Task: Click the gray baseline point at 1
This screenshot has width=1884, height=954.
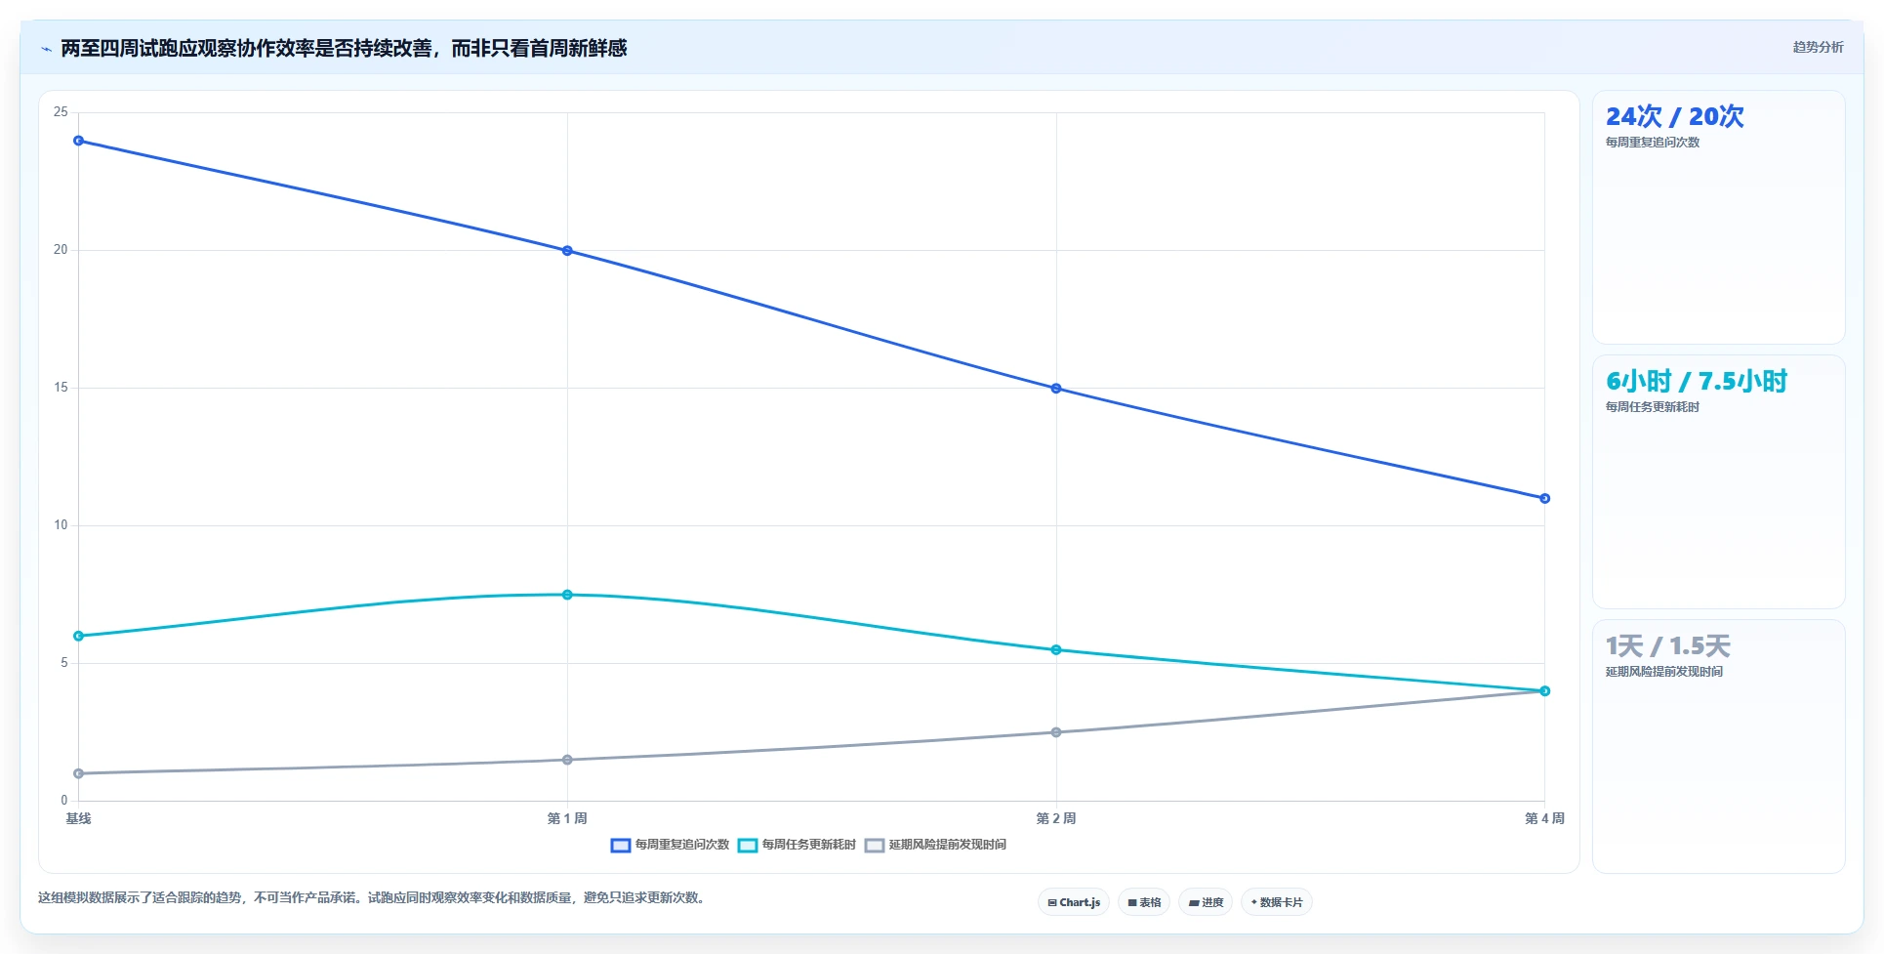Action: (79, 773)
